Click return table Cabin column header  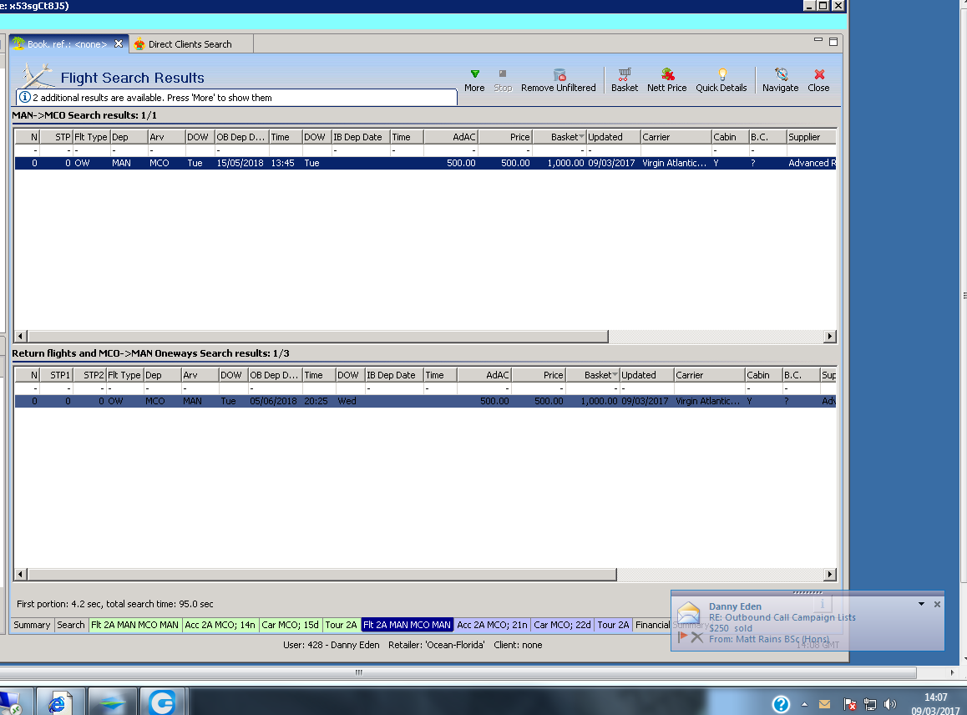[x=763, y=375]
